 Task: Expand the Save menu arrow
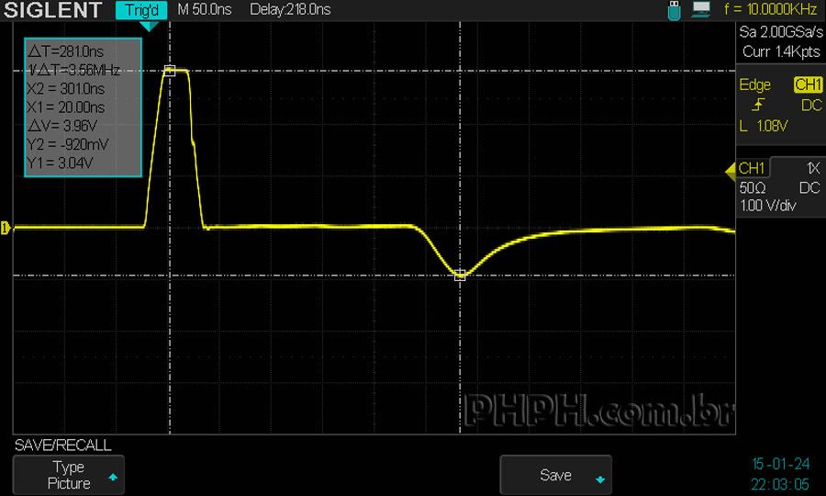point(600,479)
